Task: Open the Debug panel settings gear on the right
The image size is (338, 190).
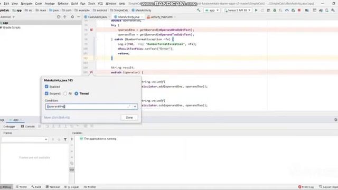Action: click(x=336, y=120)
